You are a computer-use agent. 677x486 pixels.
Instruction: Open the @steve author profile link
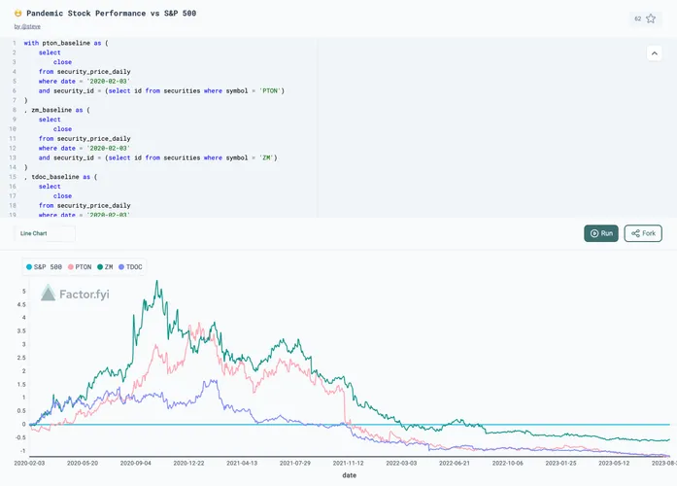31,26
